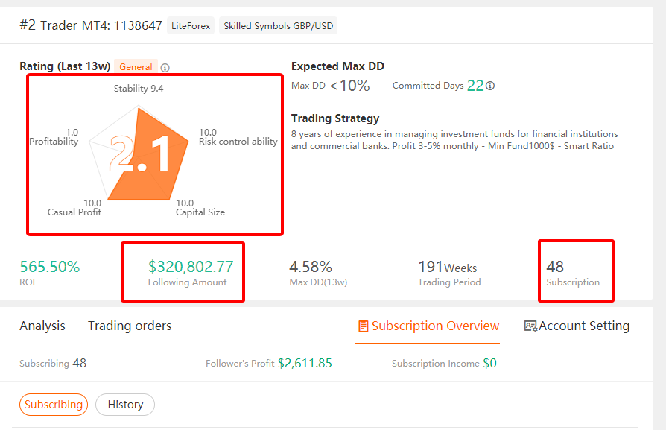This screenshot has width=666, height=430.
Task: Click the Committed Days info icon
Action: pos(490,86)
